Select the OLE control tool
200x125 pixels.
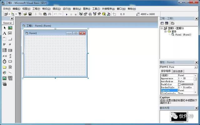pyautogui.click(x=5, y=84)
